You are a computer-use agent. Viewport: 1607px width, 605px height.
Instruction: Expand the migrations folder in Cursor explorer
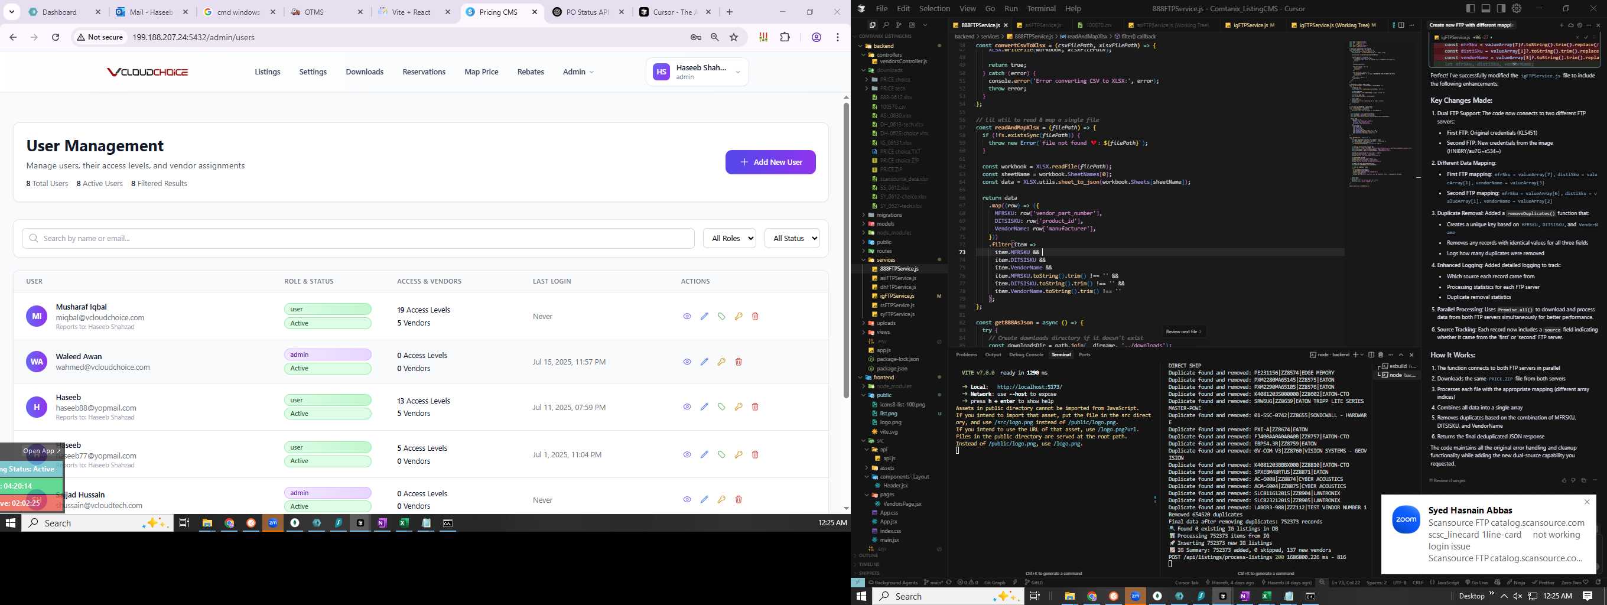click(x=889, y=215)
